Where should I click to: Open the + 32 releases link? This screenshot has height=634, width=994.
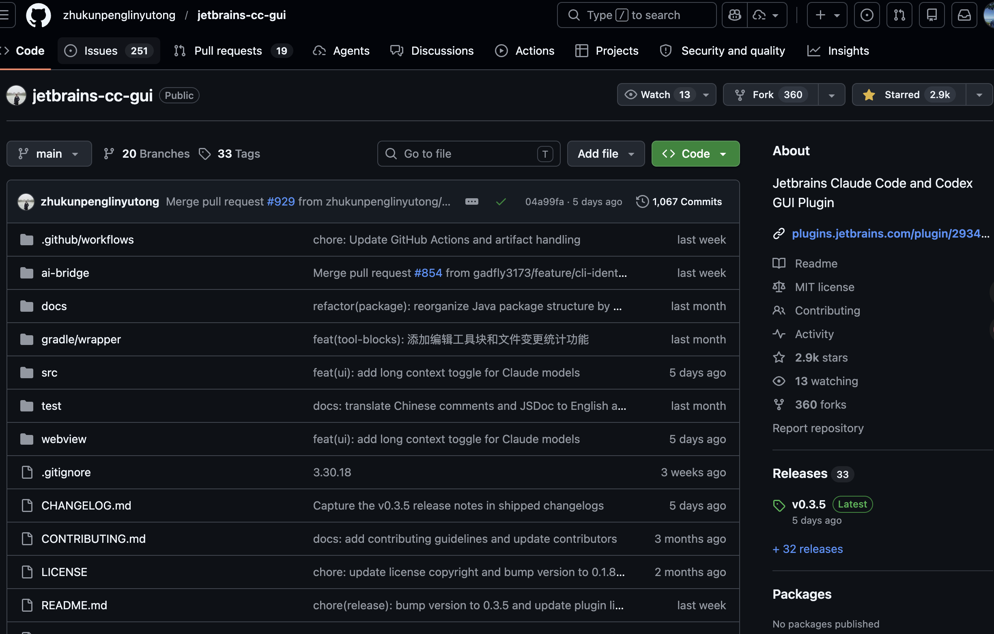pos(807,549)
